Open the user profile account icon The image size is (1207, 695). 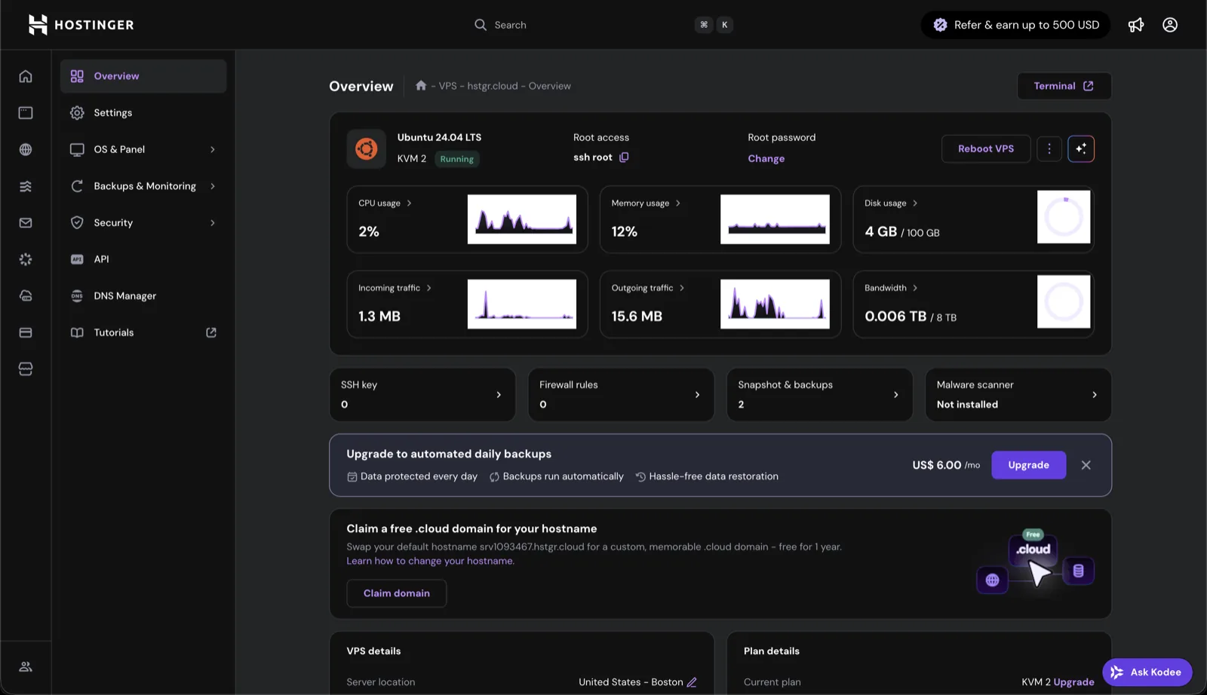point(1170,25)
